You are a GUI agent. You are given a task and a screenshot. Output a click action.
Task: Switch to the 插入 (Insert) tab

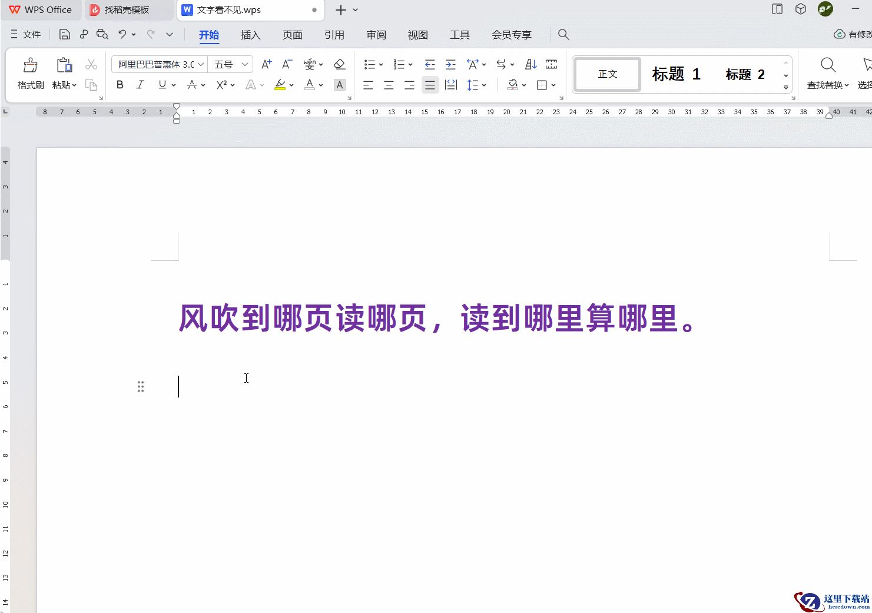click(x=250, y=35)
